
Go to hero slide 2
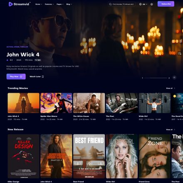pyautogui.click(x=169, y=78)
